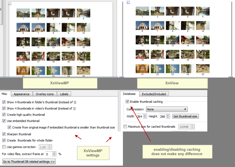Screen dimensions: 235x167
Task: Select thumbnail 3 in XnViewMP pane
Action: pyautogui.click(x=53, y=13)
